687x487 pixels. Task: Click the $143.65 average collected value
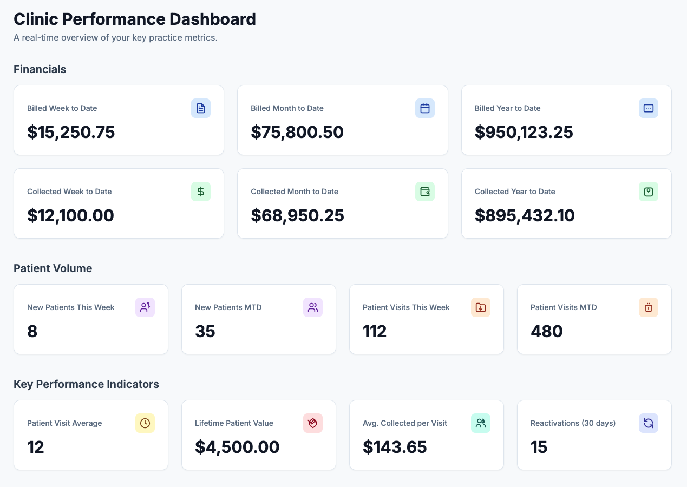pos(395,447)
